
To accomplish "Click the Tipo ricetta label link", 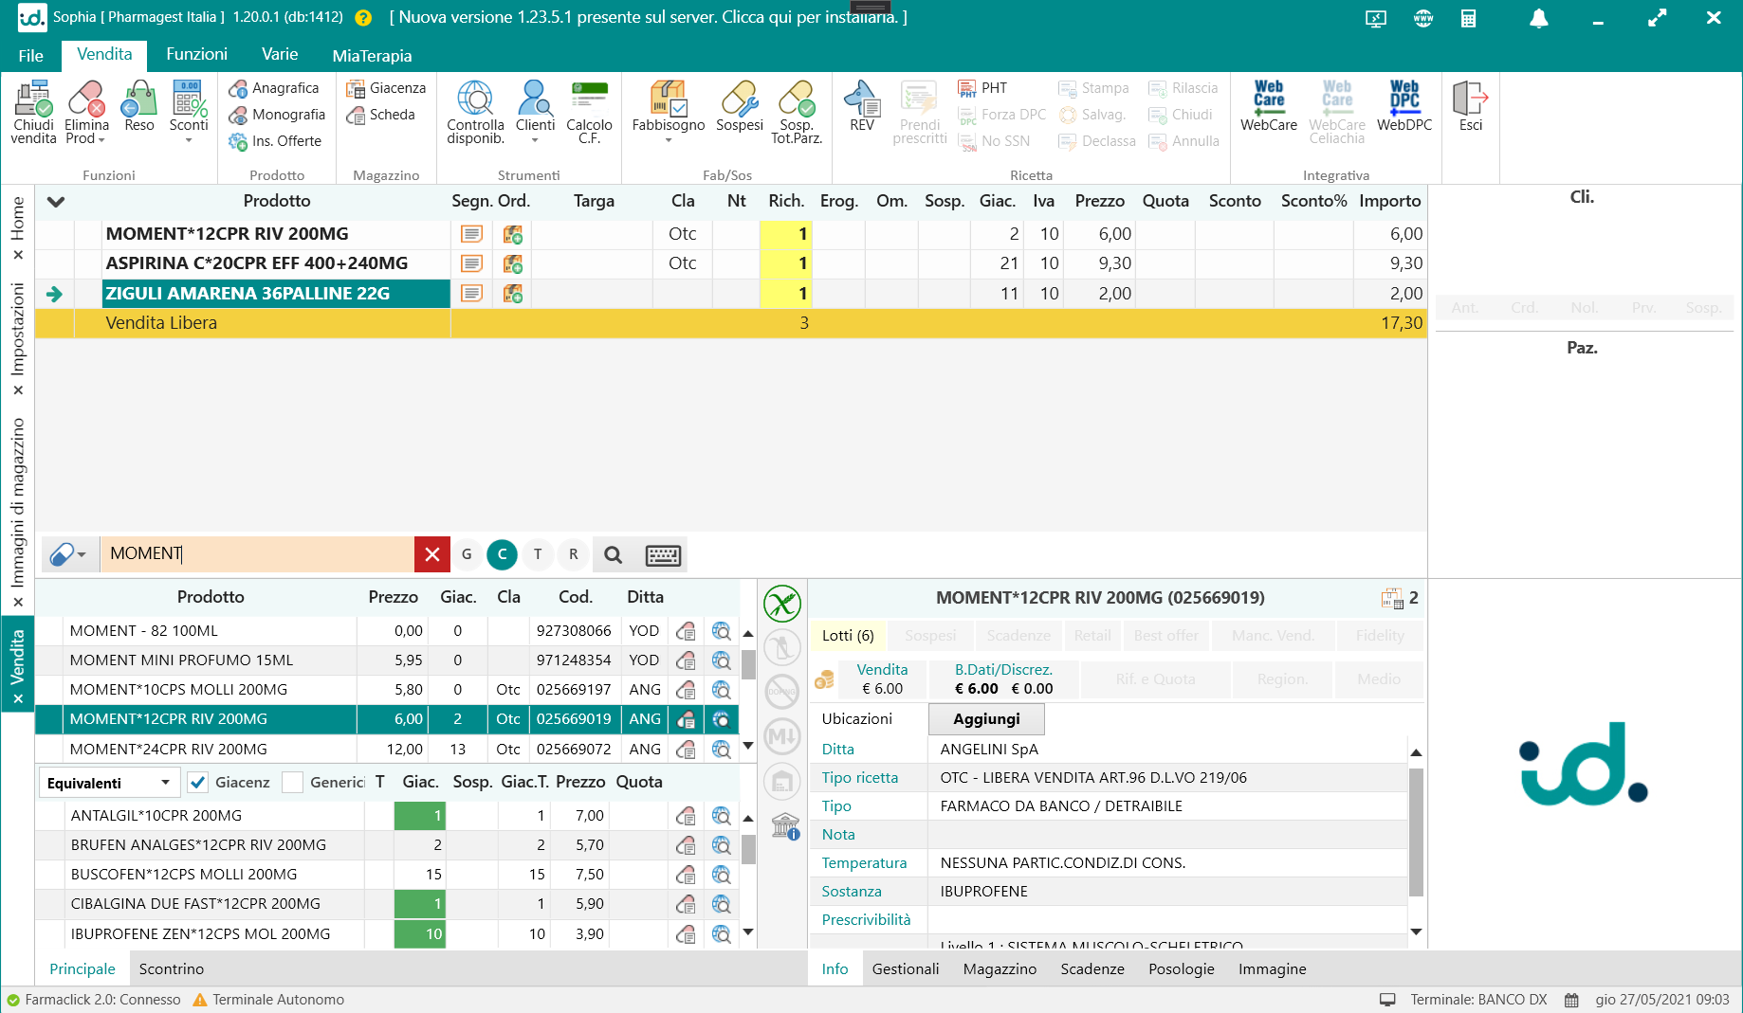I will 859,778.
